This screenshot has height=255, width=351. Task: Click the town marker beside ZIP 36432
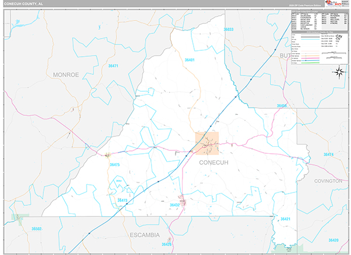point(182,201)
